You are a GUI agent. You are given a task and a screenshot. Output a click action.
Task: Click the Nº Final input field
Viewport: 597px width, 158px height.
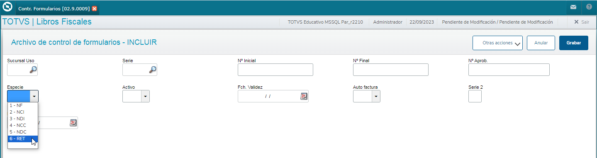[x=390, y=70]
